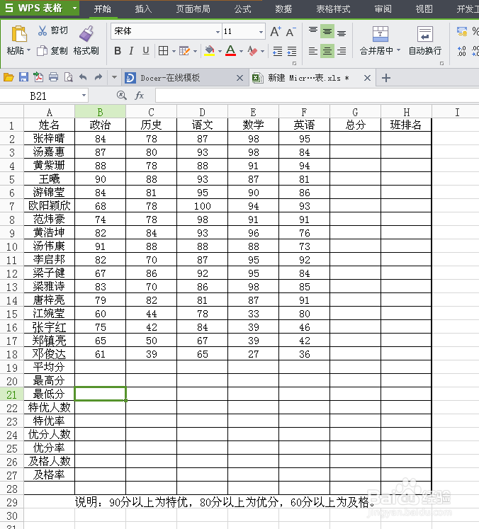Apply the yellow fill color bucket
Image resolution: width=479 pixels, height=529 pixels.
point(209,51)
